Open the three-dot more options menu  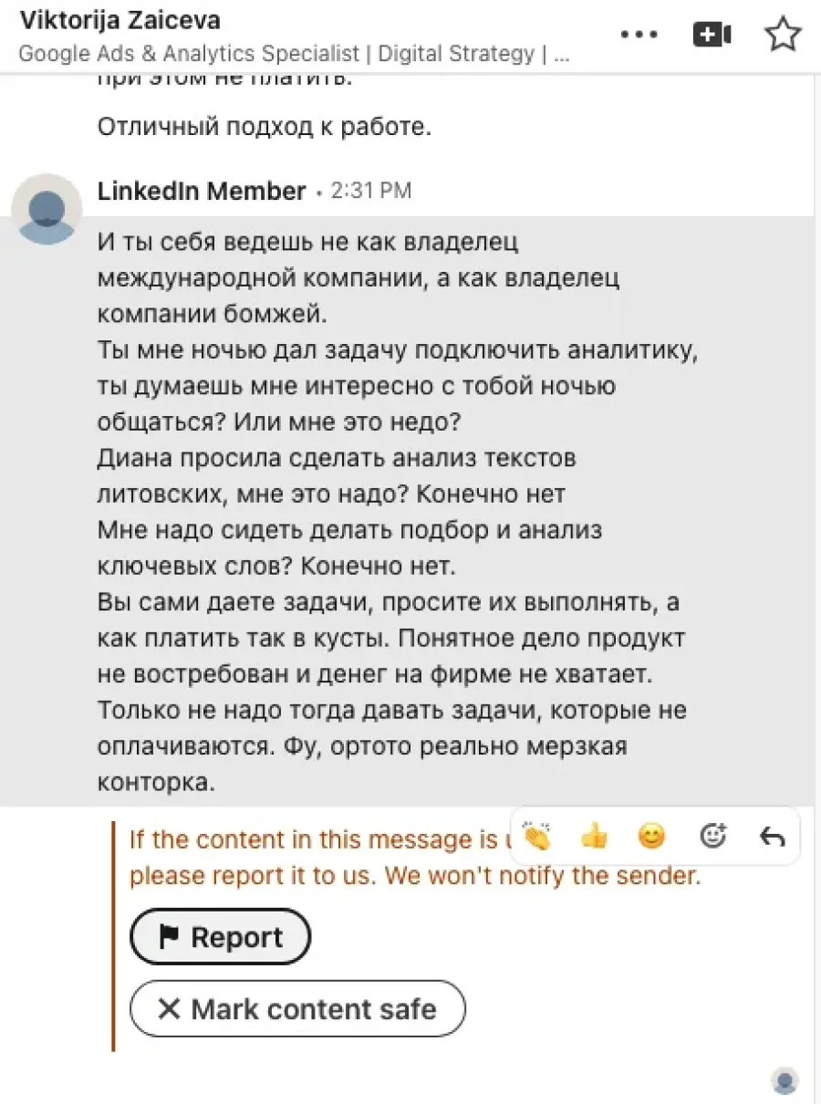pos(639,35)
